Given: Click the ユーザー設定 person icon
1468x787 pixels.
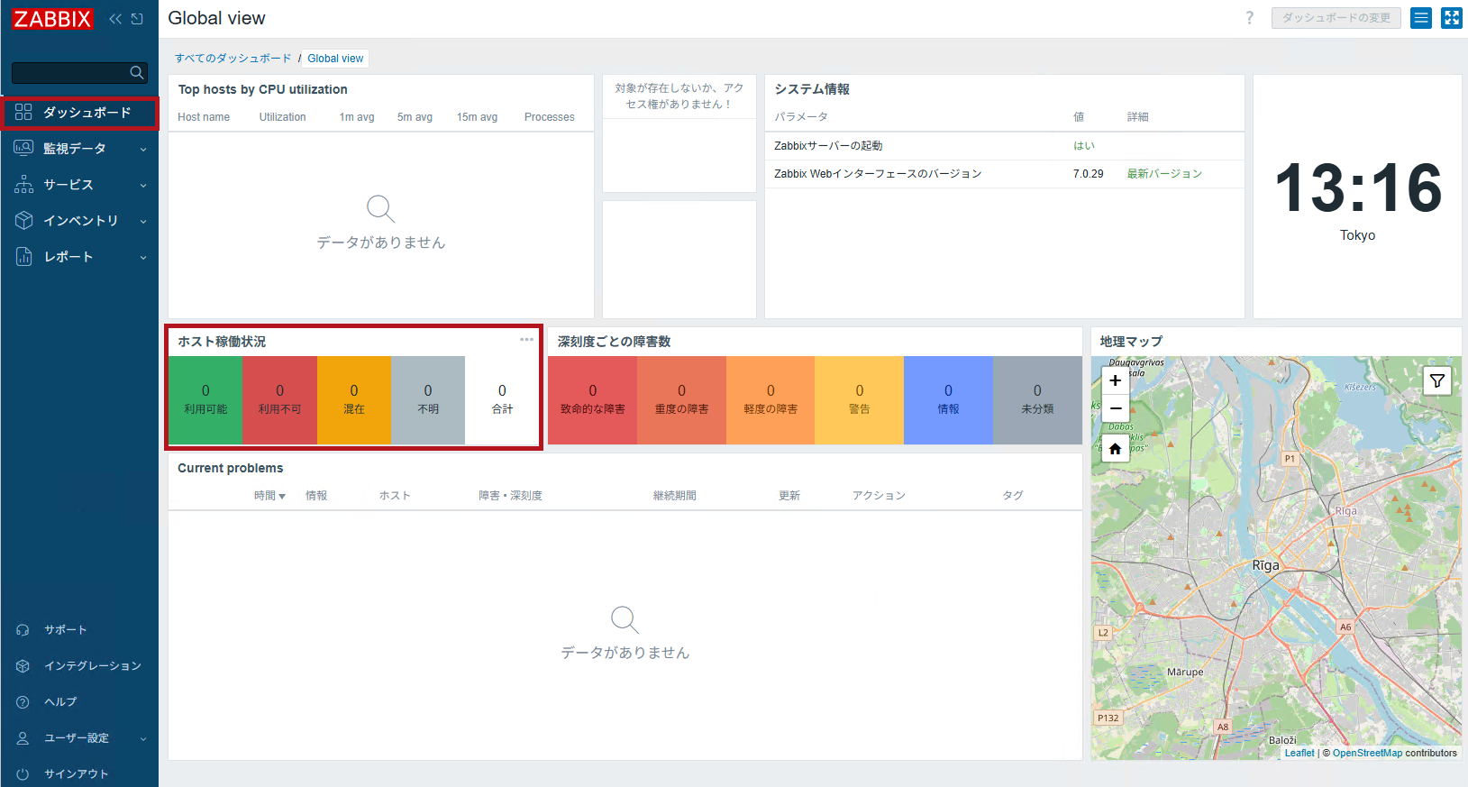Looking at the screenshot, I should 23,738.
